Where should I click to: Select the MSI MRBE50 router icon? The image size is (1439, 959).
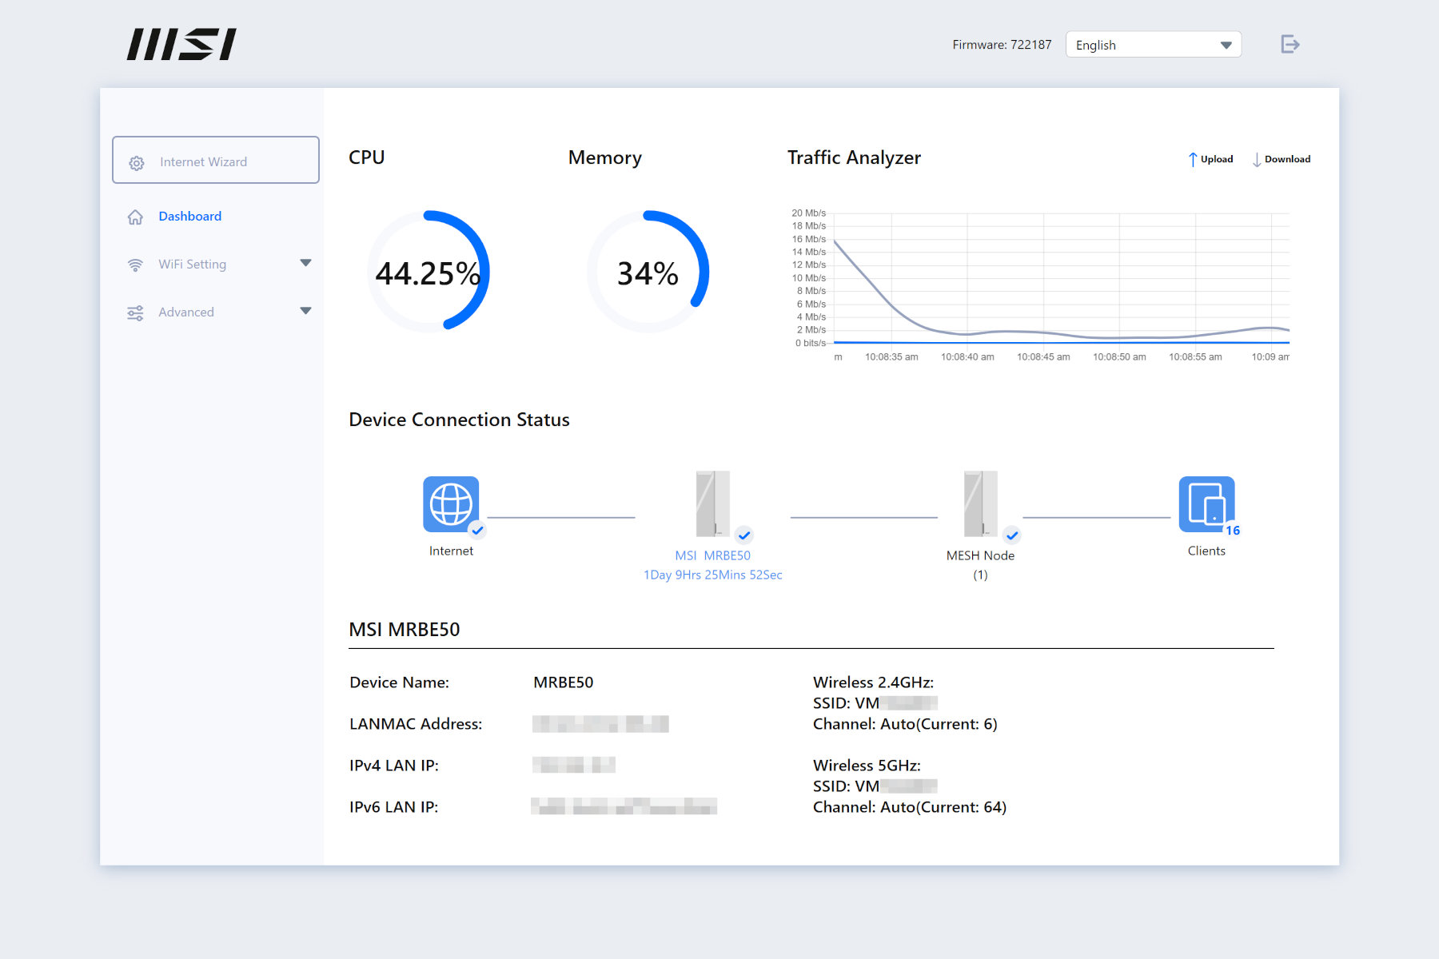tap(712, 503)
